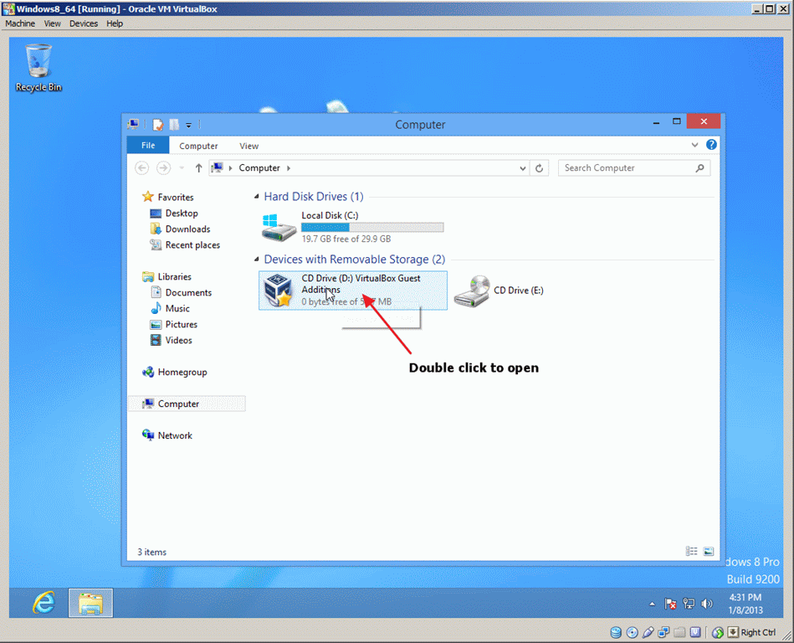Viewport: 794px width, 643px height.
Task: Open the address bar history dropdown
Action: [x=522, y=167]
